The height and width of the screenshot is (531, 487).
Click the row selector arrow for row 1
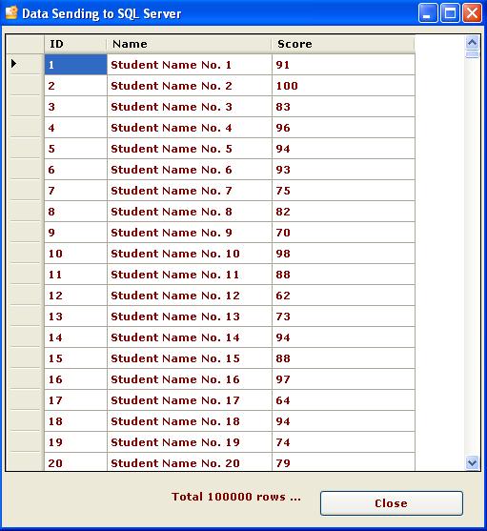pos(25,64)
